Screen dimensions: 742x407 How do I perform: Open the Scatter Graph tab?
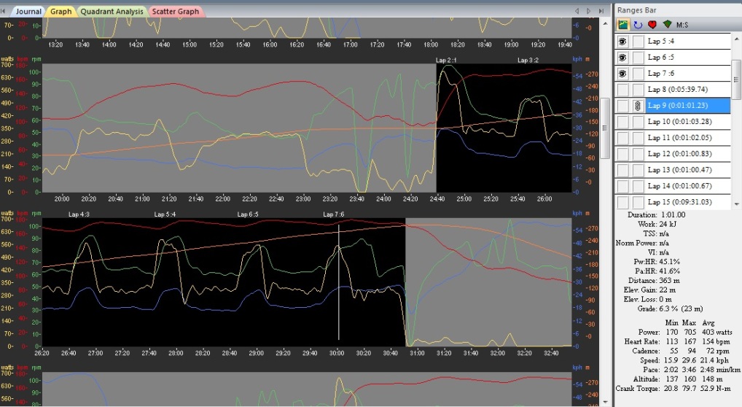(x=176, y=12)
